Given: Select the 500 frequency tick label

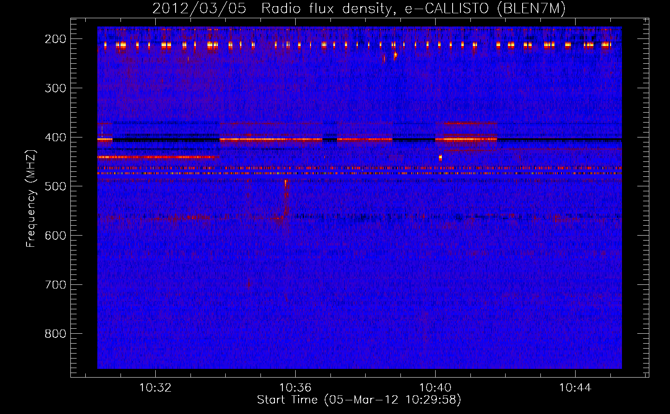Looking at the screenshot, I should [x=55, y=186].
